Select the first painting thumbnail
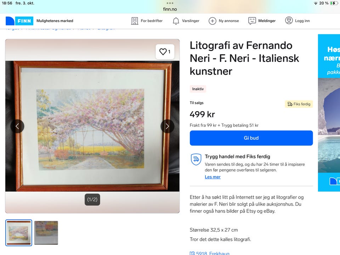Viewport: 340px width, 255px height. pyautogui.click(x=19, y=233)
